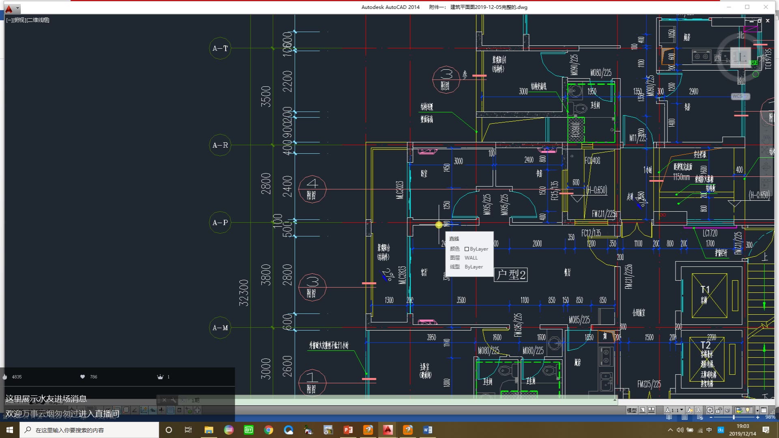Screen dimensions: 779x438
Task: Open Task View in taskbar
Action: (x=188, y=430)
